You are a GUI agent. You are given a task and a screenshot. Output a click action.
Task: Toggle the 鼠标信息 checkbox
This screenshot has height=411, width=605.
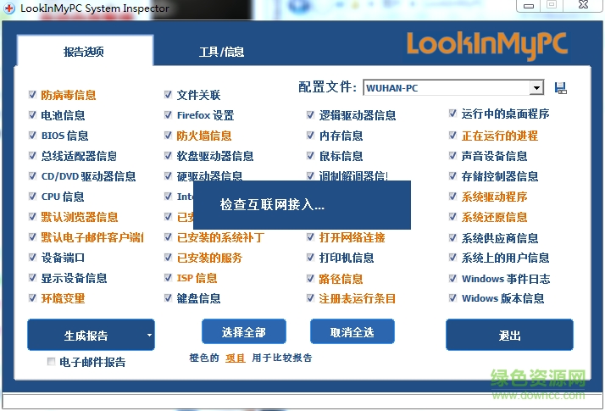click(310, 156)
